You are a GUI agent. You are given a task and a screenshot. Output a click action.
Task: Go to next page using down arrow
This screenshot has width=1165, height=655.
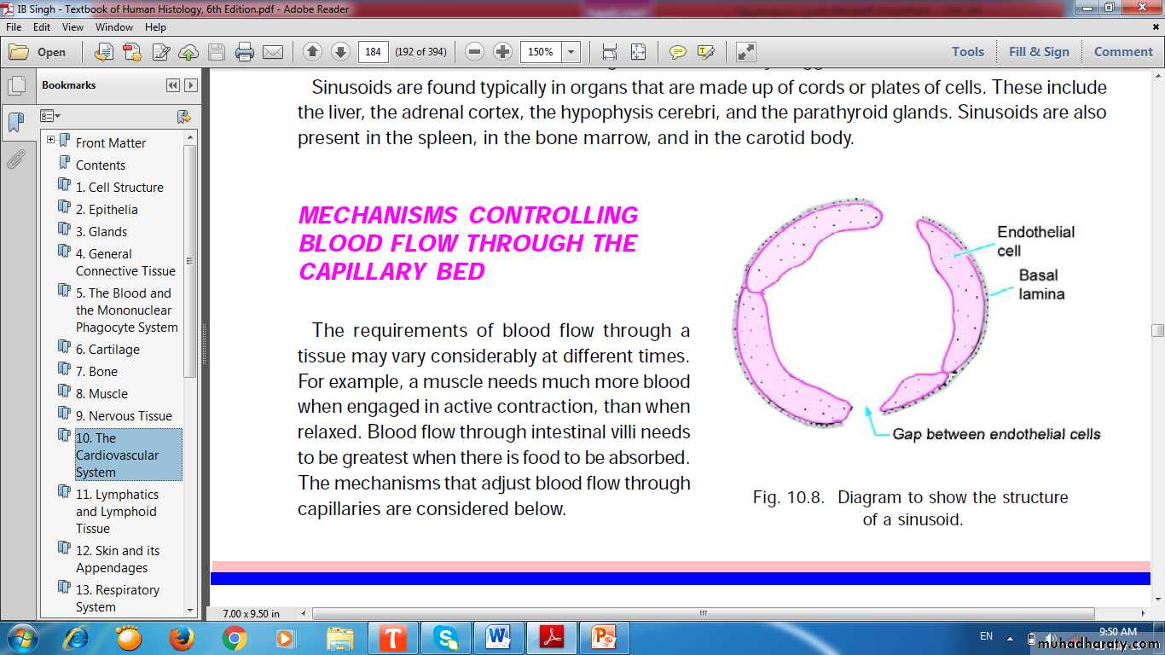340,52
